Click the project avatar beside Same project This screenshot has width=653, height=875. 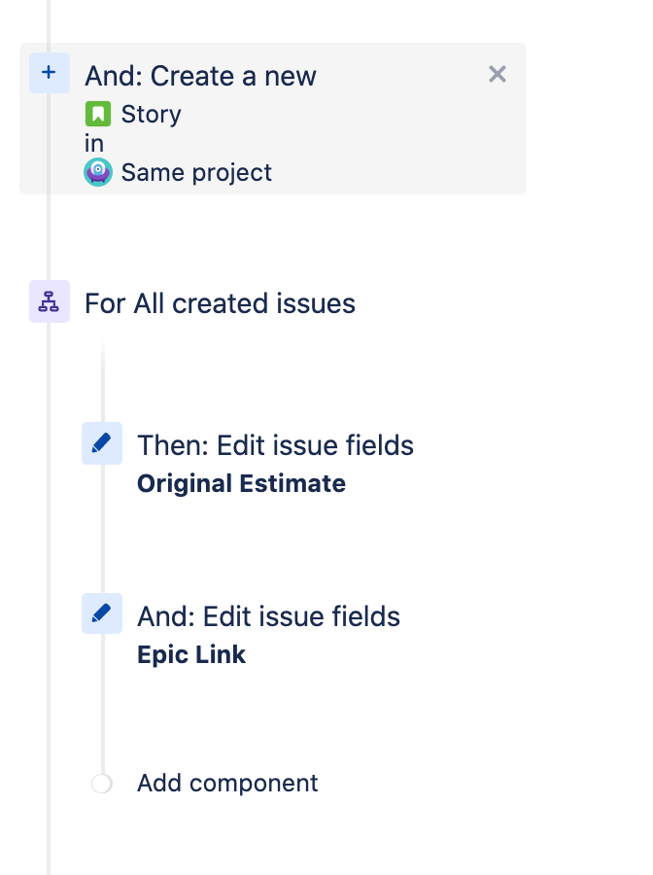click(98, 172)
